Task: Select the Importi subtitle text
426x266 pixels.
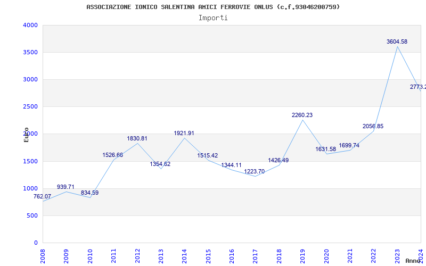Action: 213,18
